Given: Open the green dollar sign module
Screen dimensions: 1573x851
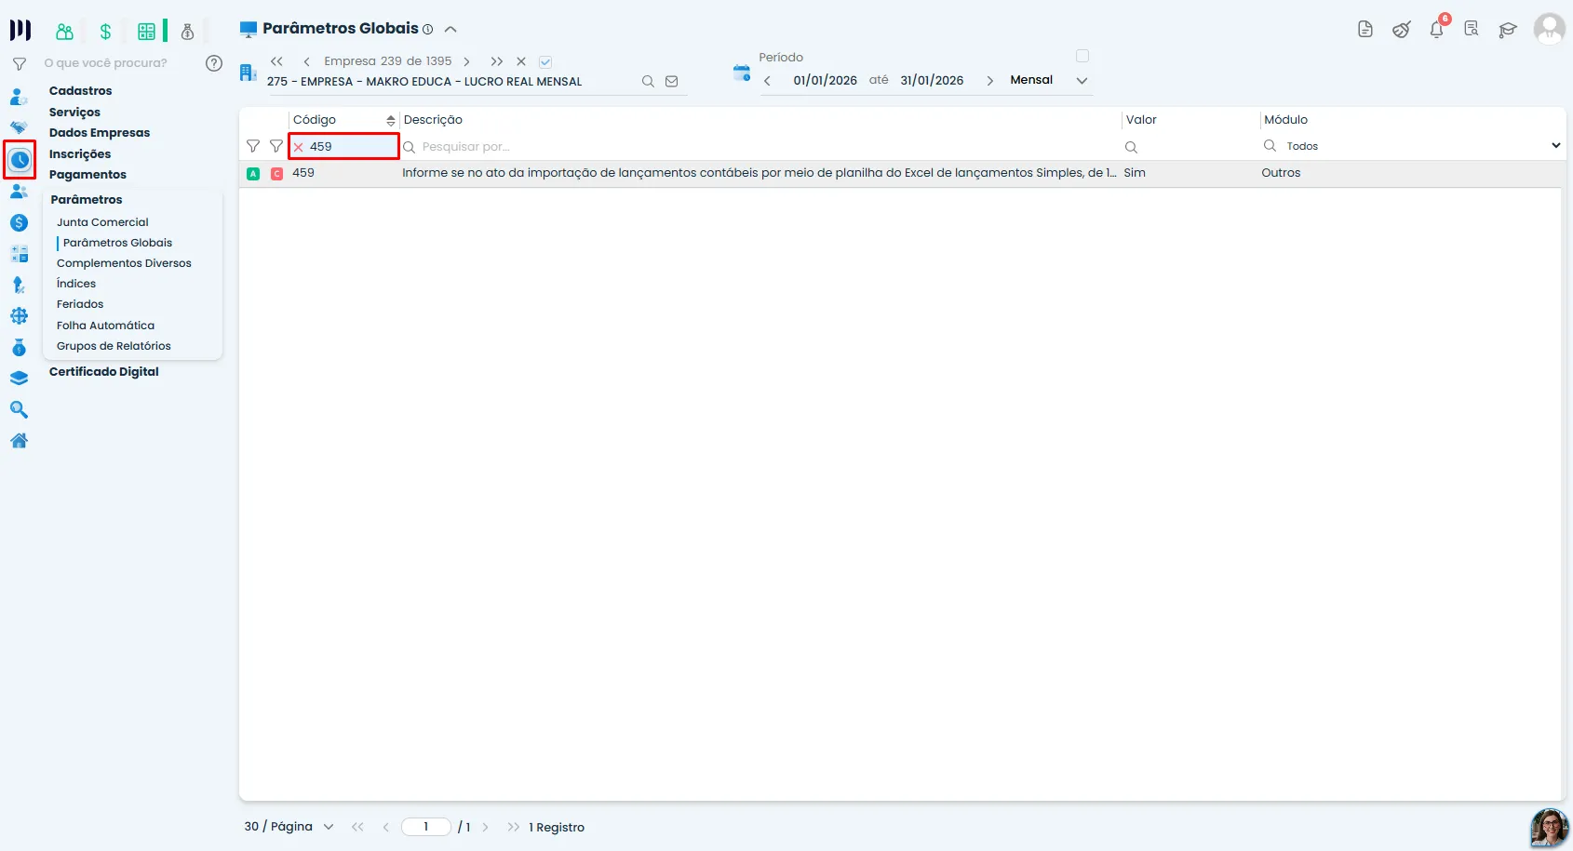Looking at the screenshot, I should point(105,32).
